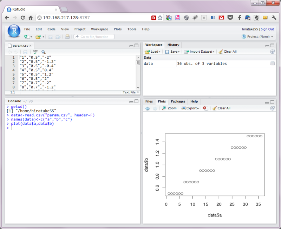Open the File menu

pos(27,29)
